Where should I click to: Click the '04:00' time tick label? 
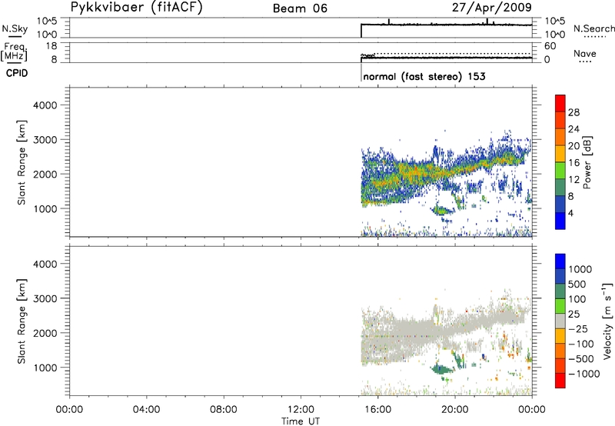tap(146, 410)
